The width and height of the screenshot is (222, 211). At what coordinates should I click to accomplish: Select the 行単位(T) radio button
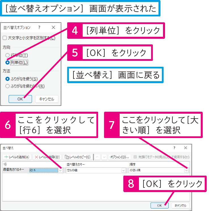tap(7, 55)
